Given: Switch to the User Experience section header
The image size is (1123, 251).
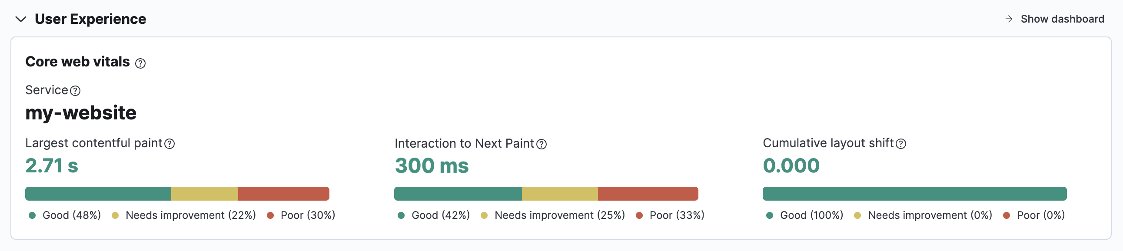Looking at the screenshot, I should point(91,19).
